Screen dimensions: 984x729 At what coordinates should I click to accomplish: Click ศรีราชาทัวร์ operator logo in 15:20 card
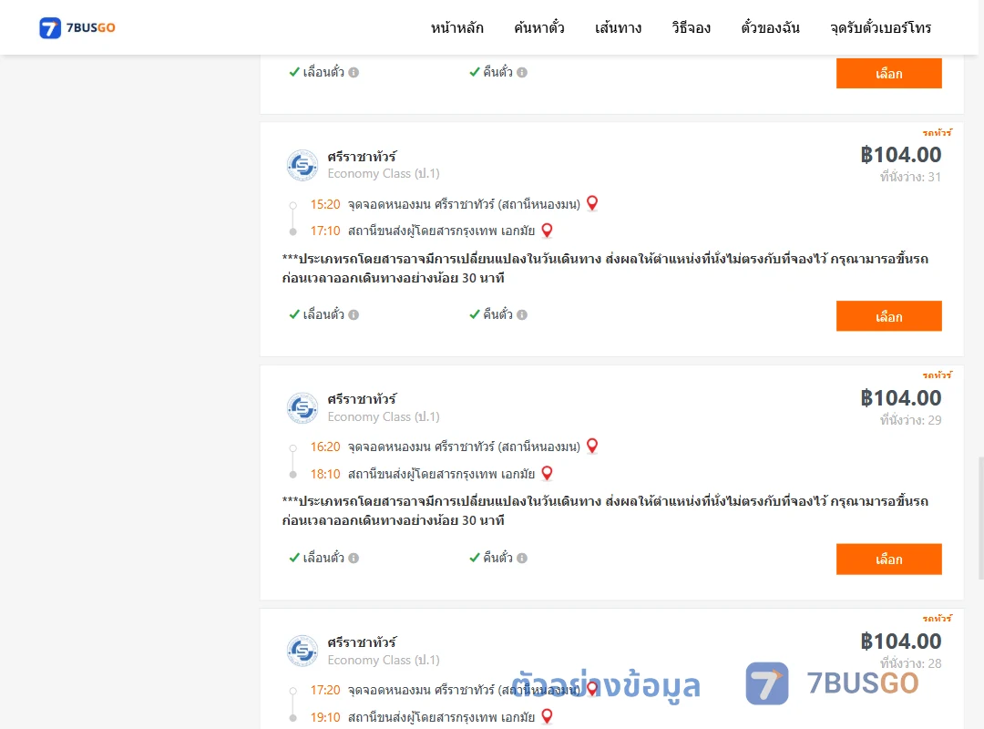(x=302, y=165)
